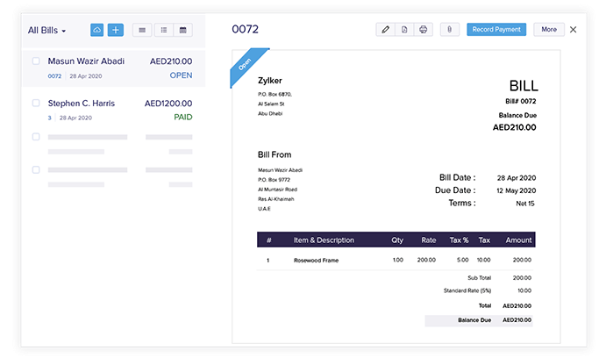Click the Bill# 0072 label
Image resolution: width=606 pixels, height=358 pixels.
[x=521, y=101]
